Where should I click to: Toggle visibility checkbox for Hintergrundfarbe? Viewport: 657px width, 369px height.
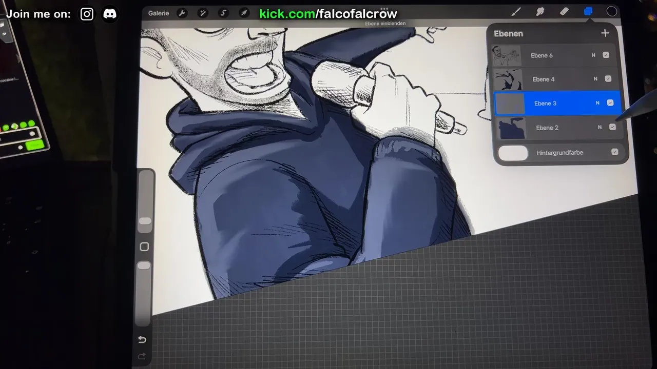tap(614, 152)
